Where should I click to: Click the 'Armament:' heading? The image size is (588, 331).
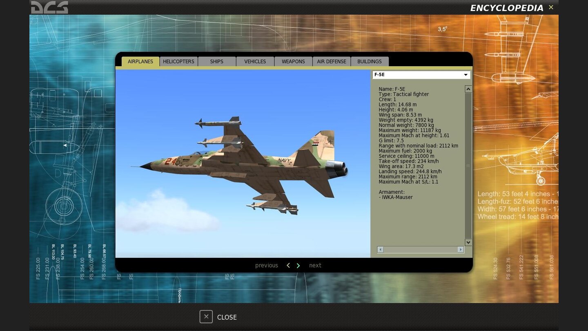391,192
